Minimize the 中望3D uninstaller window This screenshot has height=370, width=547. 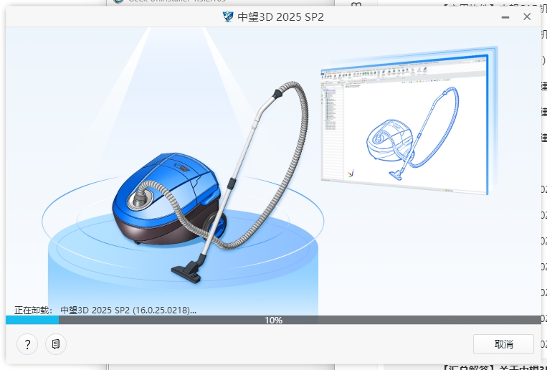(x=503, y=16)
